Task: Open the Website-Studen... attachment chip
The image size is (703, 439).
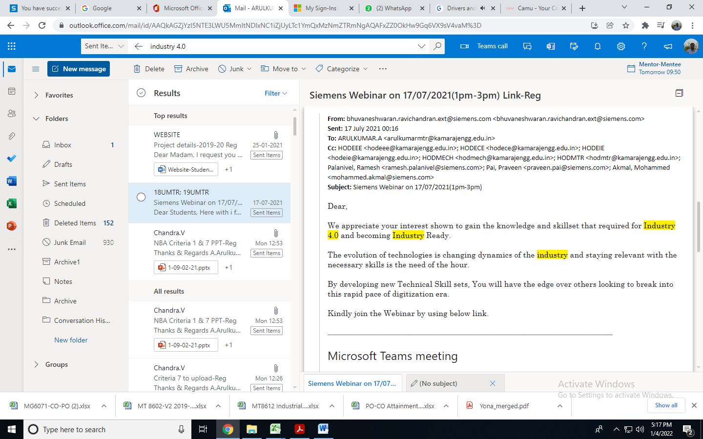Action: pyautogui.click(x=186, y=169)
